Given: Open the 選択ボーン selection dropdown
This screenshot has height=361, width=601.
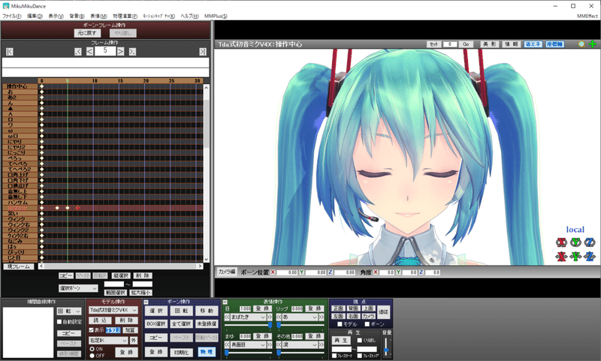Looking at the screenshot, I should (x=78, y=288).
